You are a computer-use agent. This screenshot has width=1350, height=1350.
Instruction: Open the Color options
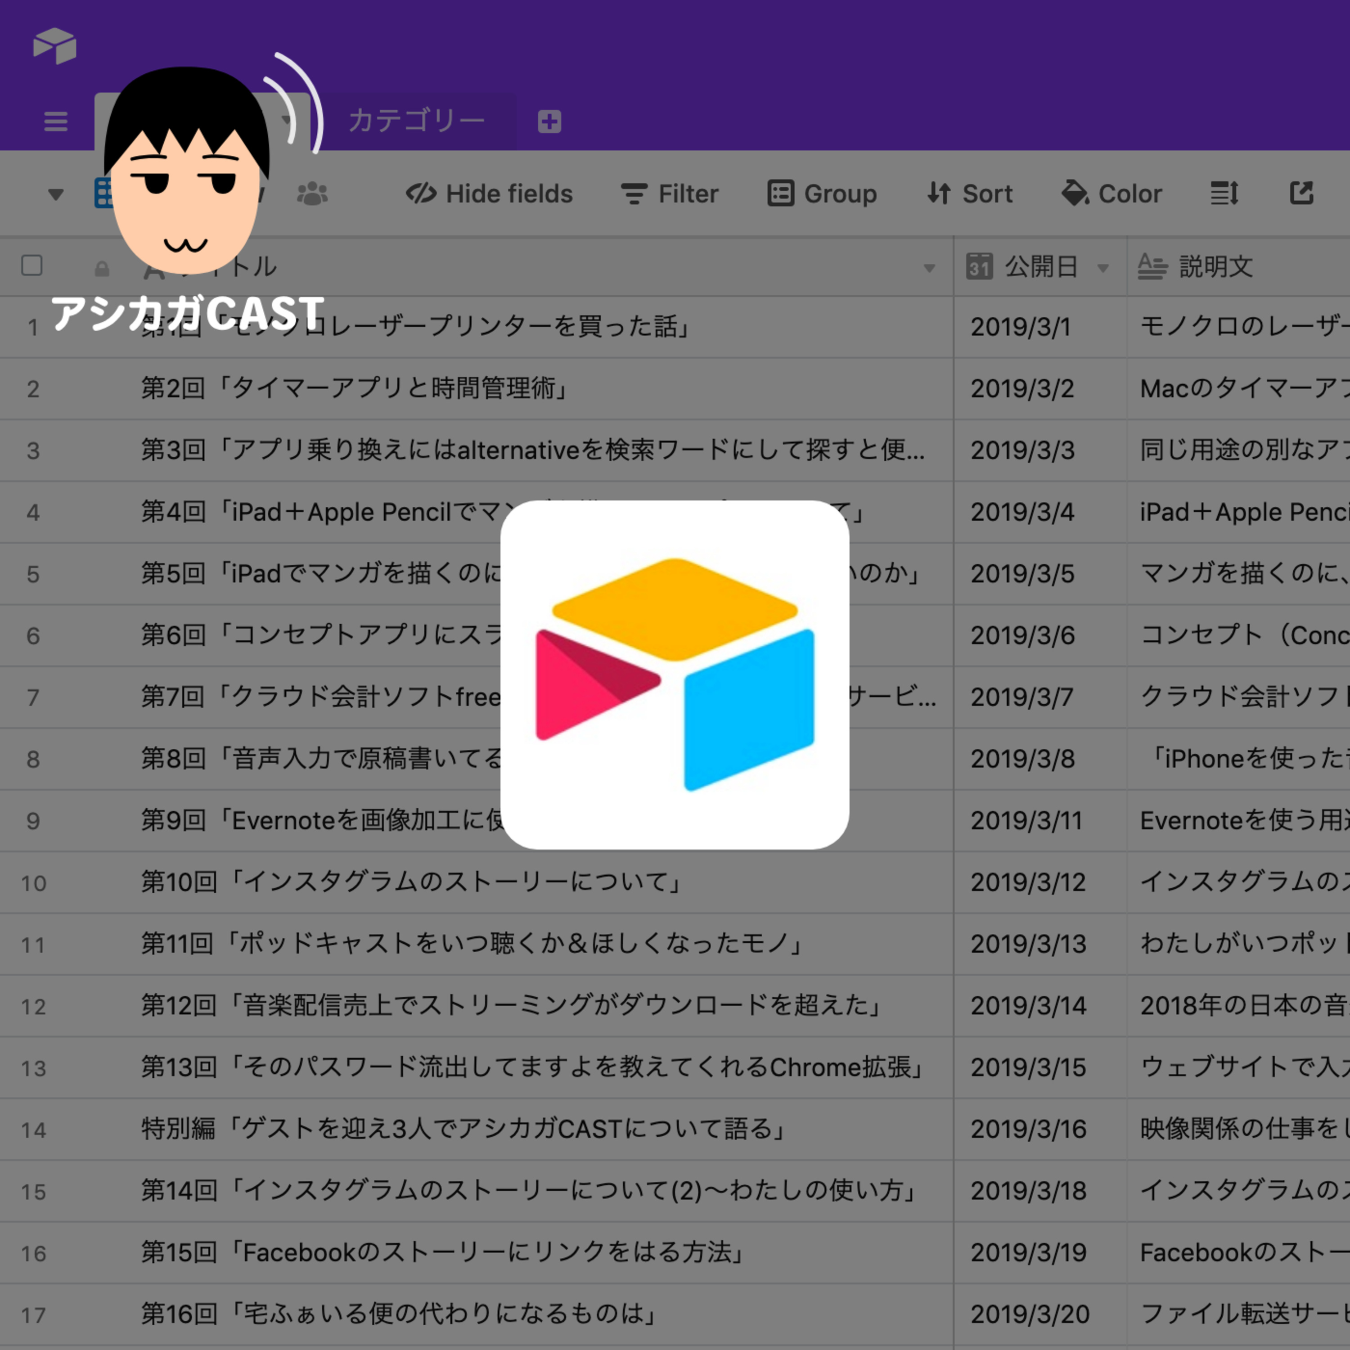pos(1111,193)
